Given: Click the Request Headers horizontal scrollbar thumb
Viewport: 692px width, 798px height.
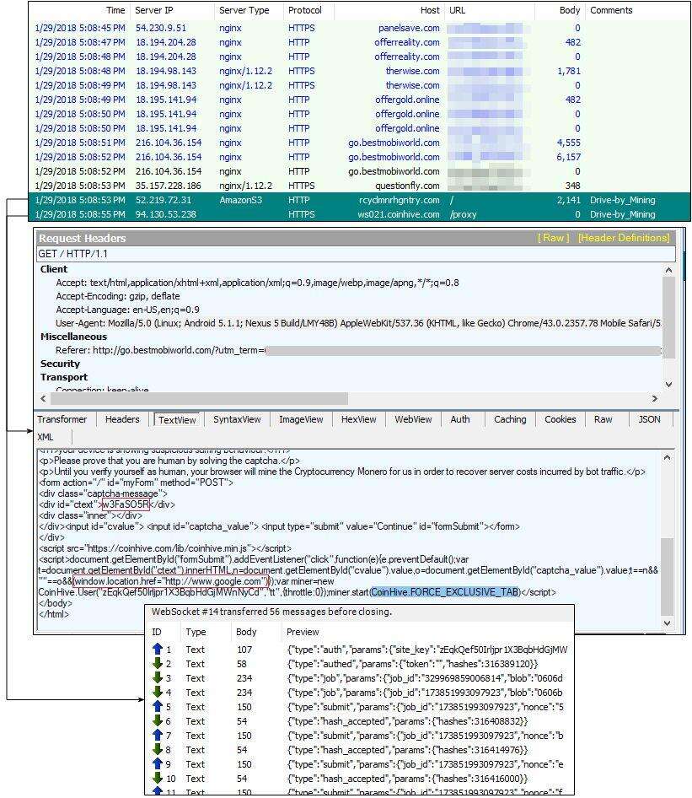Looking at the screenshot, I should (199, 398).
